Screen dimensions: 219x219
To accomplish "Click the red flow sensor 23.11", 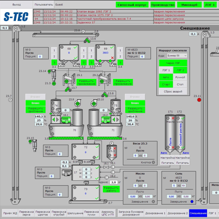I will click(199, 100).
